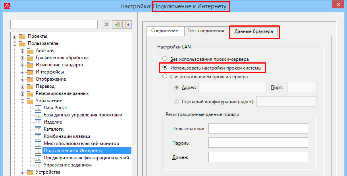Select the Data Portal settings item
This screenshot has height=176, width=347.
pyautogui.click(x=55, y=108)
